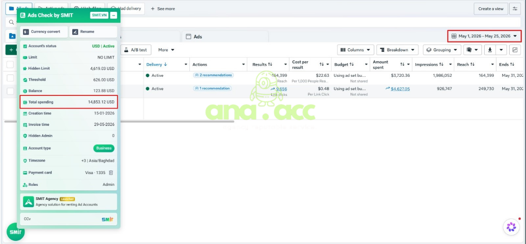Click the Currency convert button
Screen dimensions: 526x244
[x=44, y=31]
